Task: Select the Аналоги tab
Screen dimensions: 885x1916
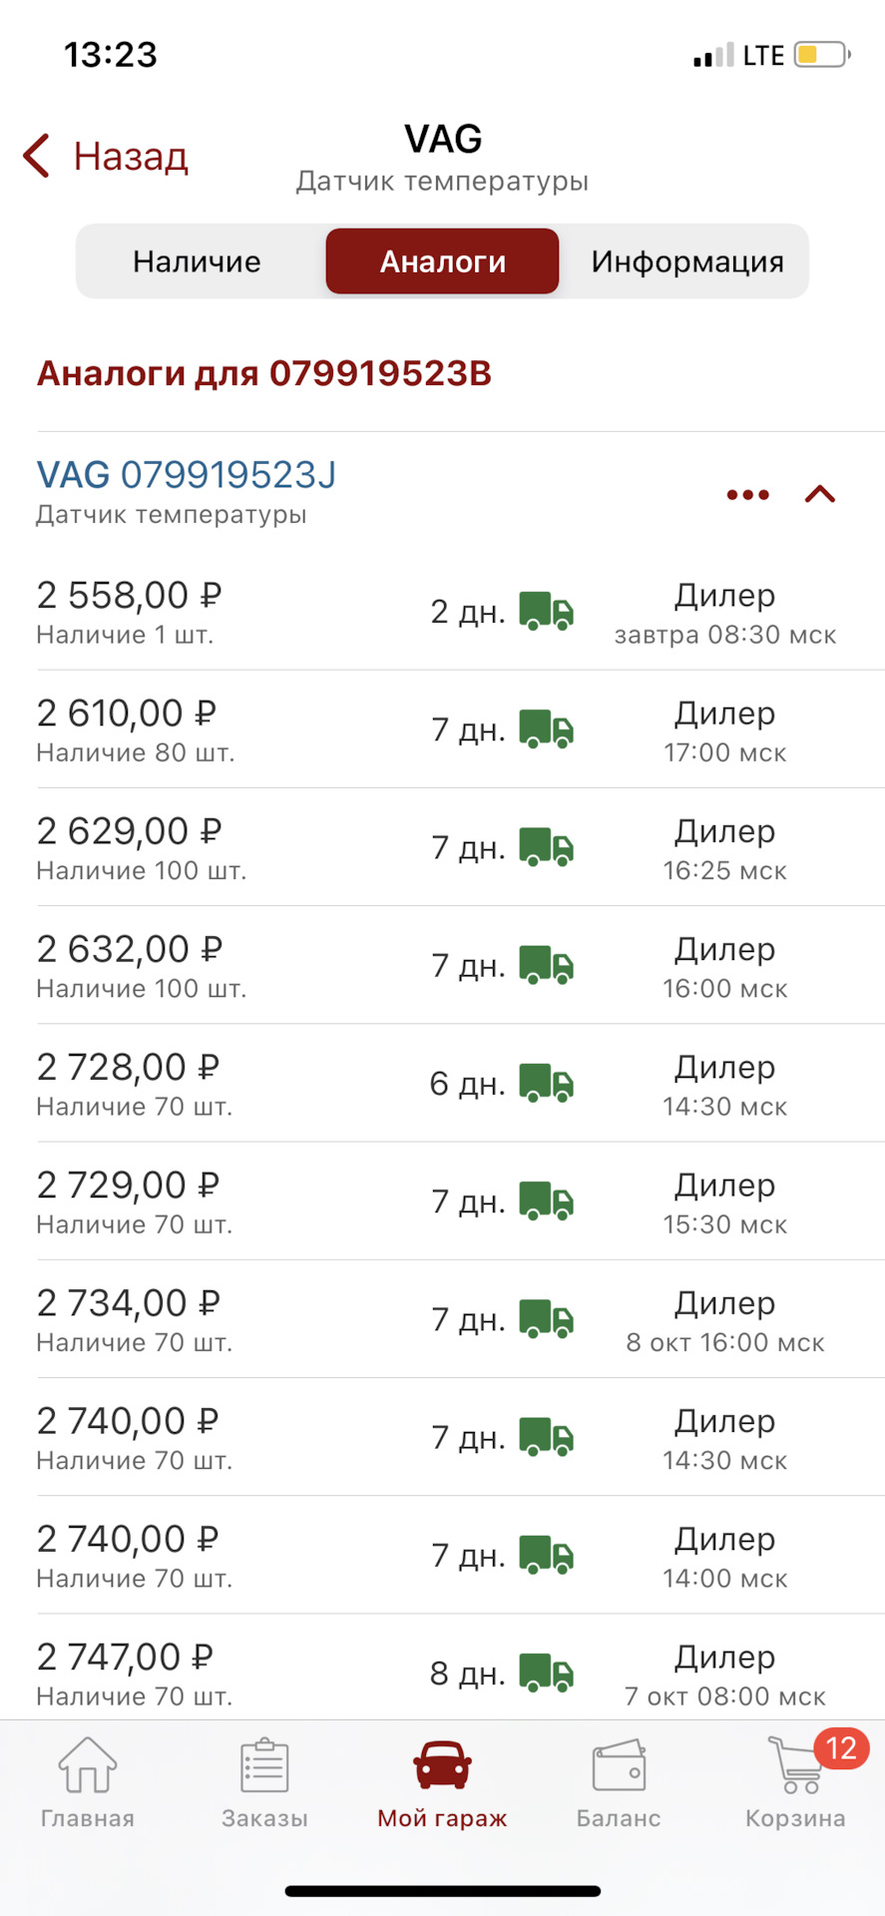Action: click(442, 261)
